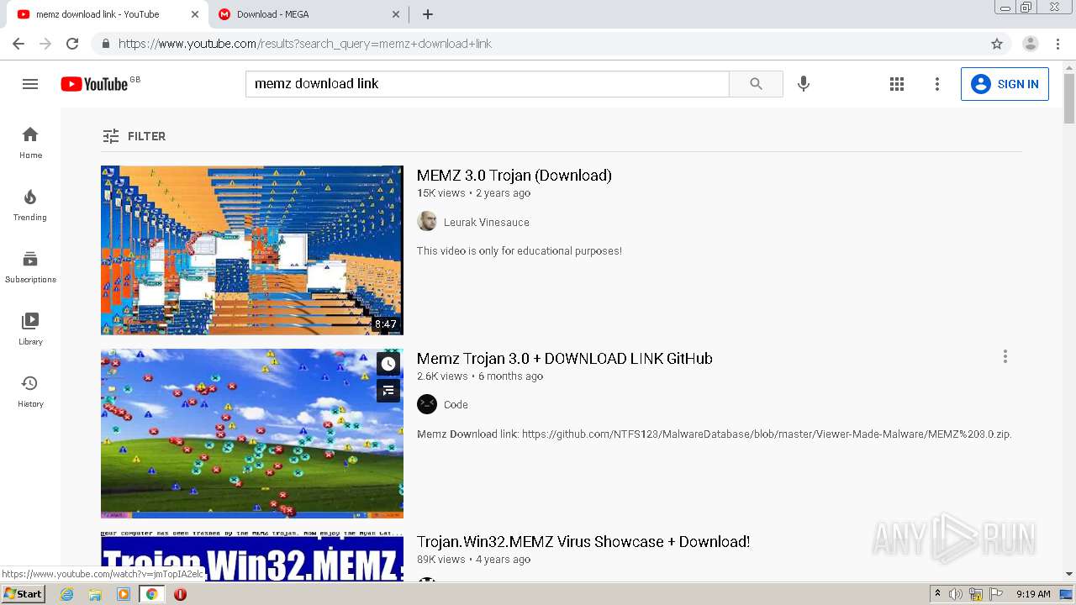Open MEMZ 3.0 Trojan (Download) title
Screen dimensions: 1076x605
(514, 176)
